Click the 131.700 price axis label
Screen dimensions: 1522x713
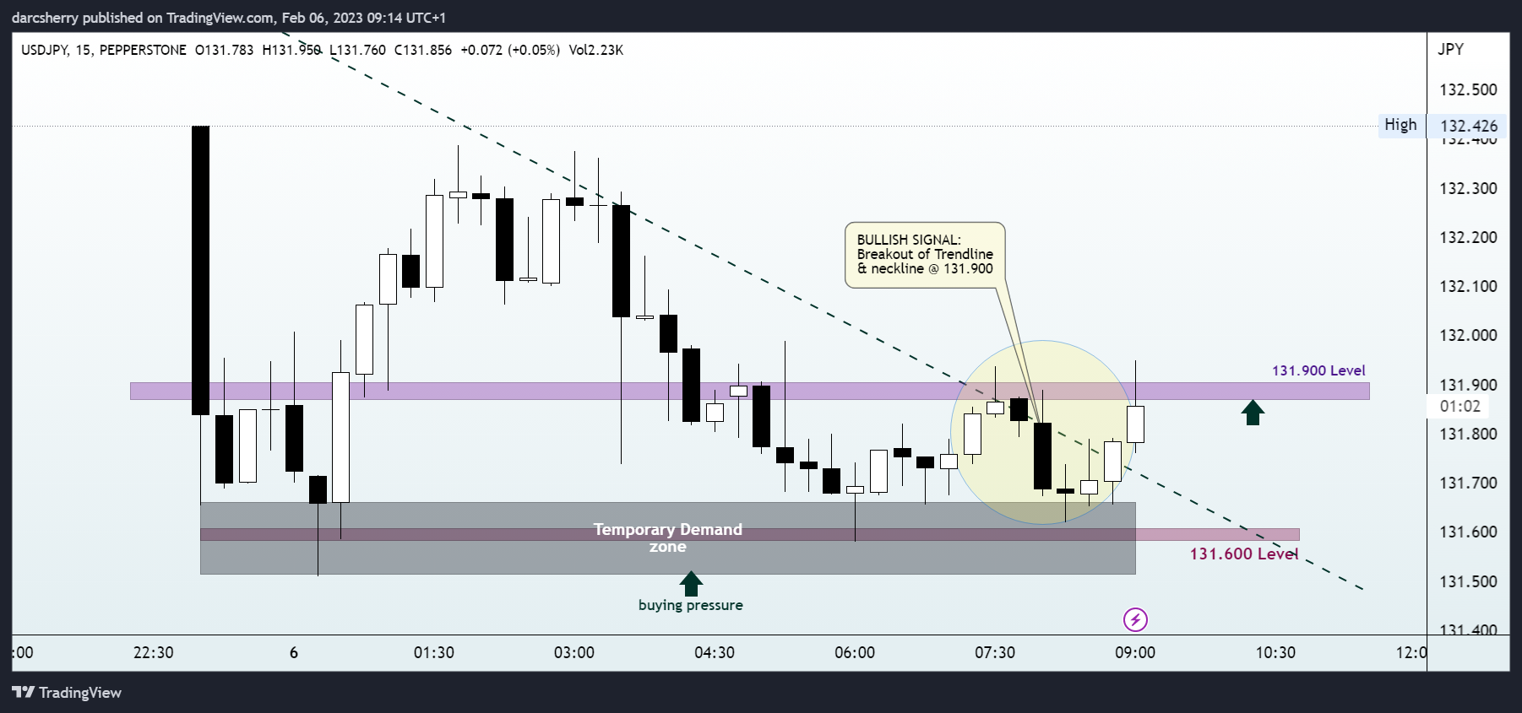pos(1468,483)
